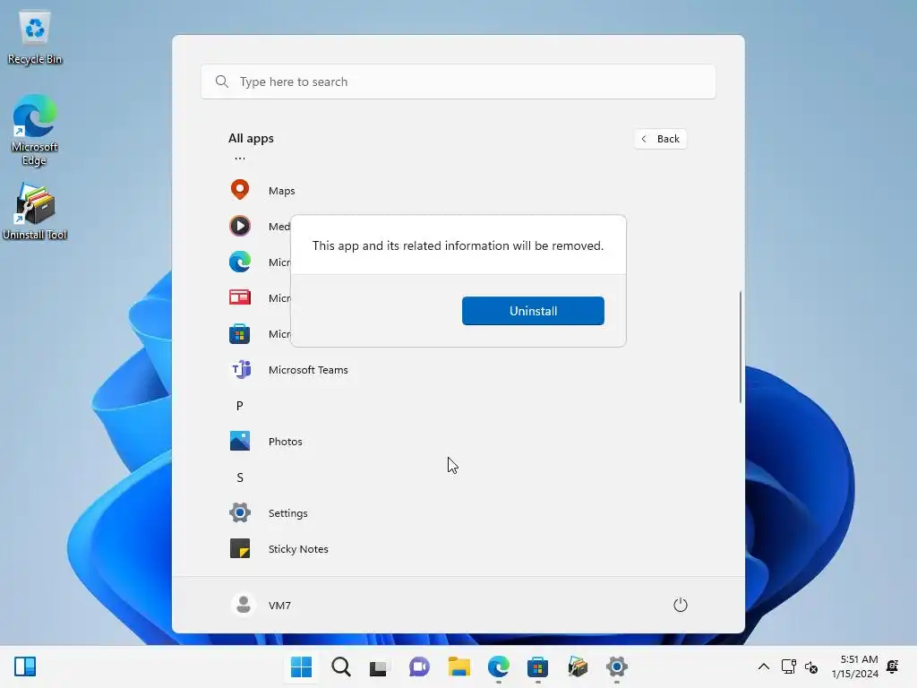Select the Photos label
The width and height of the screenshot is (917, 688).
coord(286,442)
